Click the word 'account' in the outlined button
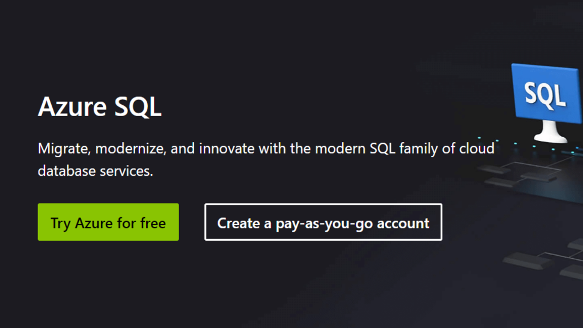Image resolution: width=583 pixels, height=328 pixels. [x=403, y=223]
